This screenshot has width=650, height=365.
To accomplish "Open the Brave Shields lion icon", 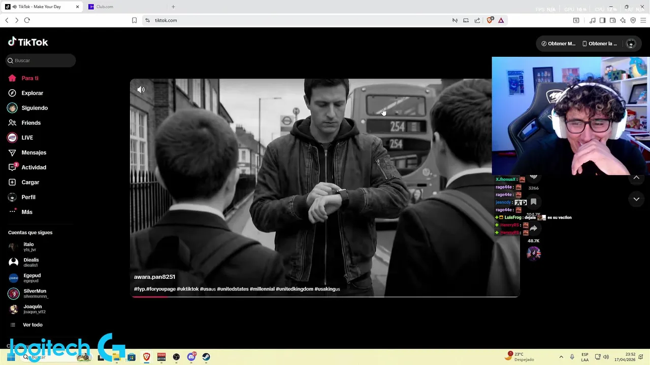I will 490,20.
